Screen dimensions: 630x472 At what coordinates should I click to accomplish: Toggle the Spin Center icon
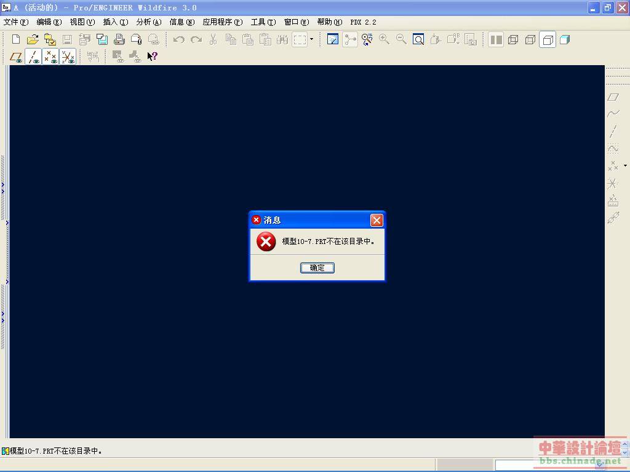pyautogui.click(x=350, y=39)
